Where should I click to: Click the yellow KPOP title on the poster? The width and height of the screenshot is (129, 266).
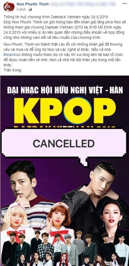click(x=65, y=110)
